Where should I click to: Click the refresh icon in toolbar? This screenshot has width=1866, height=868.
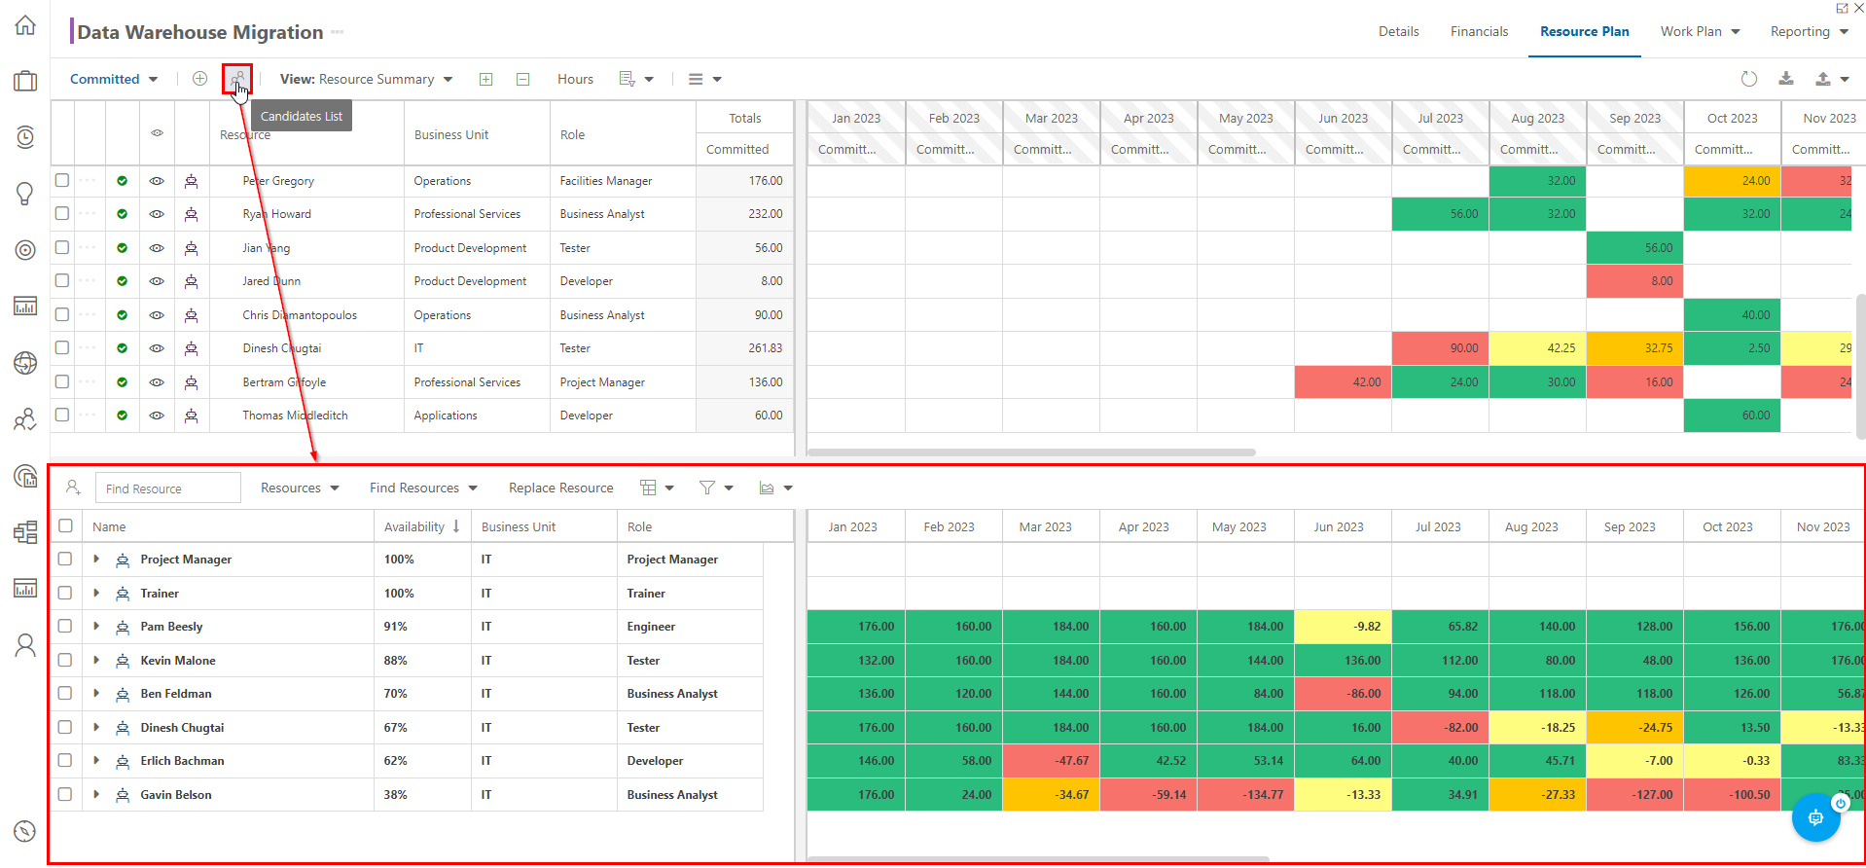(x=1748, y=79)
